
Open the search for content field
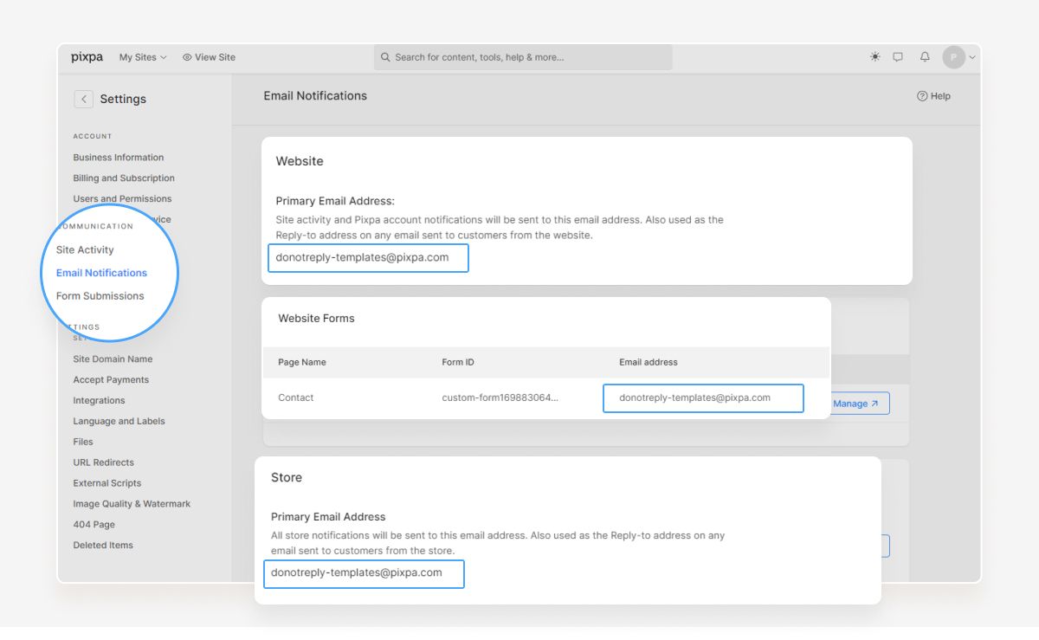(x=519, y=56)
